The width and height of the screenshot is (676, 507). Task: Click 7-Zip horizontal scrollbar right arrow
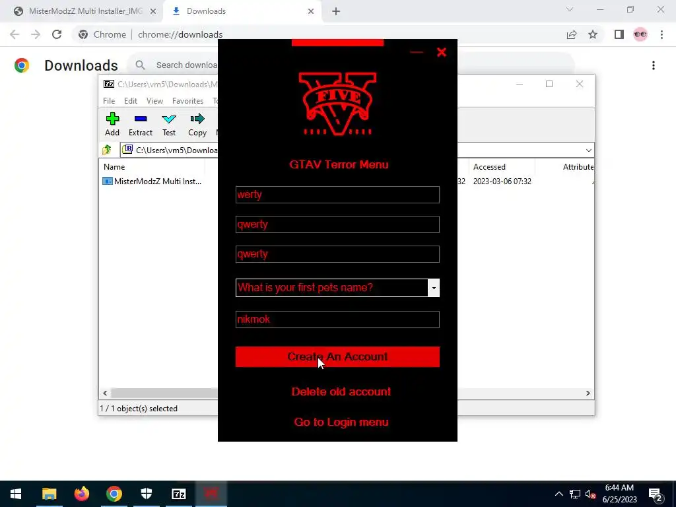coord(588,393)
